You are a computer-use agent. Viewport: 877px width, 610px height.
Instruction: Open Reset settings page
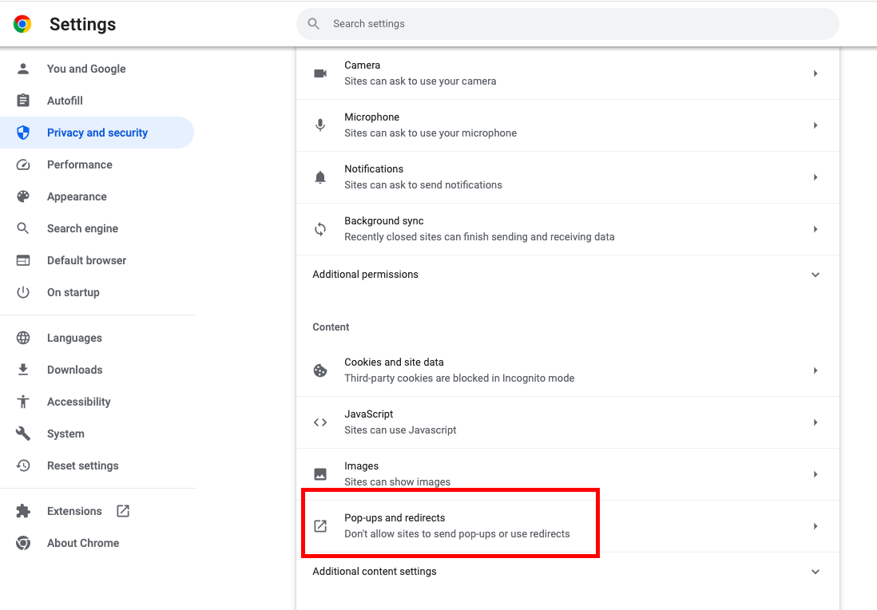[82, 465]
